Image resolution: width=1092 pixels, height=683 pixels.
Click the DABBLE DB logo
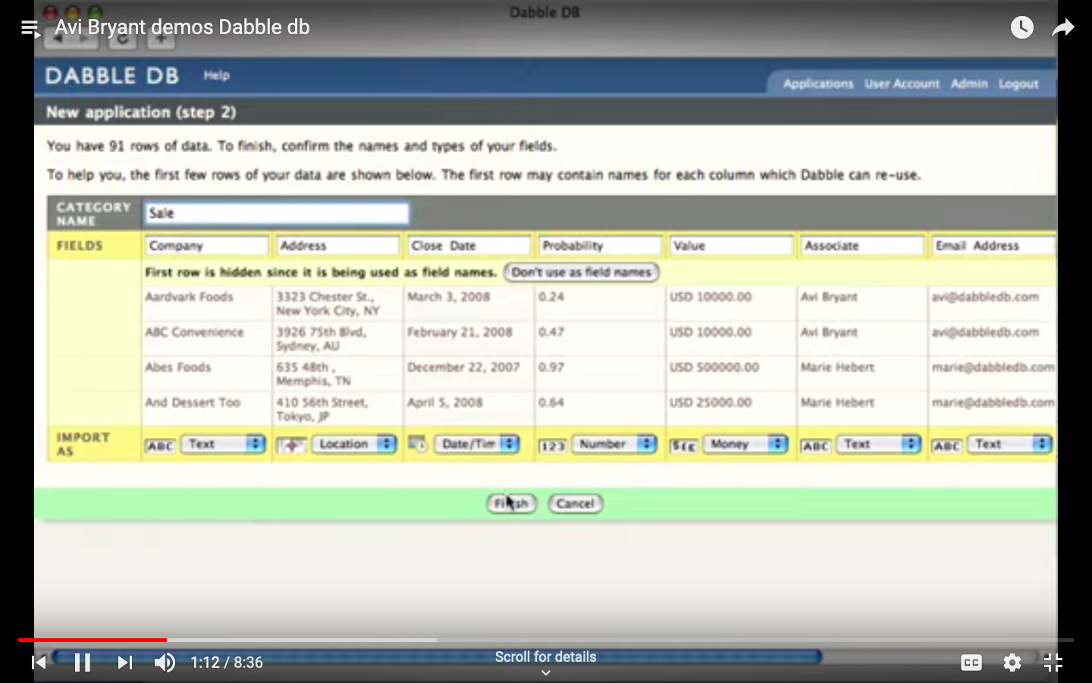pos(112,76)
